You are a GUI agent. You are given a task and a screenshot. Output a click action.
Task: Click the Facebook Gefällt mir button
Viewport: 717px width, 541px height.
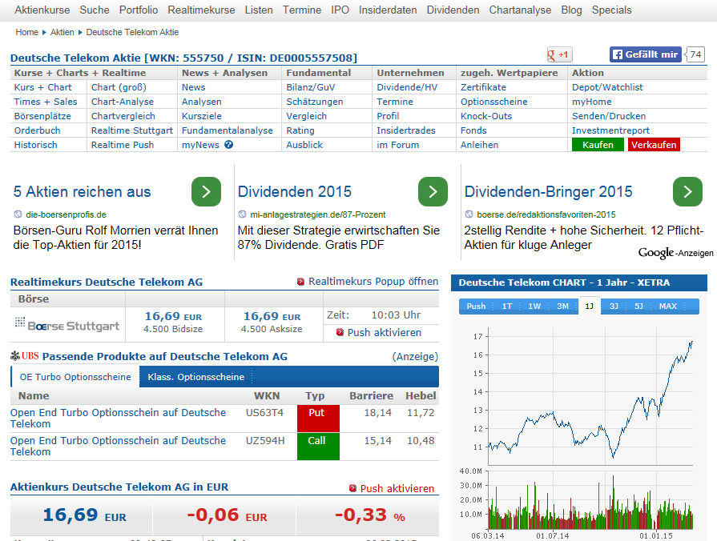646,54
